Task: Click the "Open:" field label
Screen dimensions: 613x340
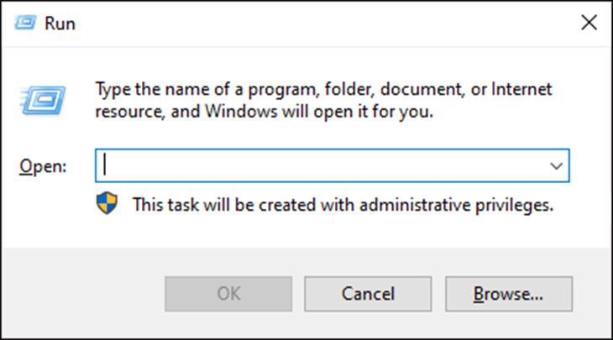Action: pos(43,166)
